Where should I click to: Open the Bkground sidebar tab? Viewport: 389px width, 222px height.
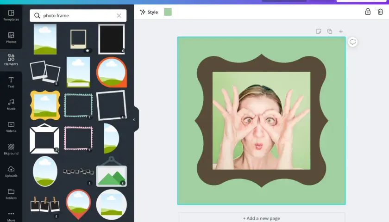coord(11,149)
